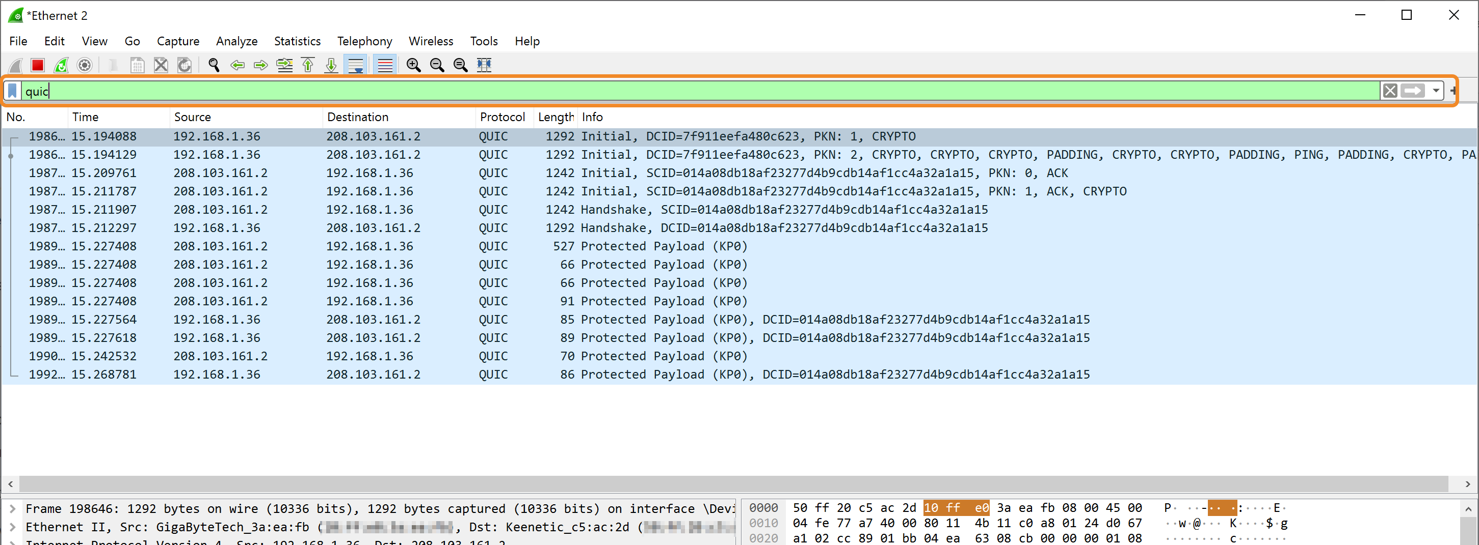Open display filter bookmarks
Screen dimensions: 1479x545
pos(13,91)
